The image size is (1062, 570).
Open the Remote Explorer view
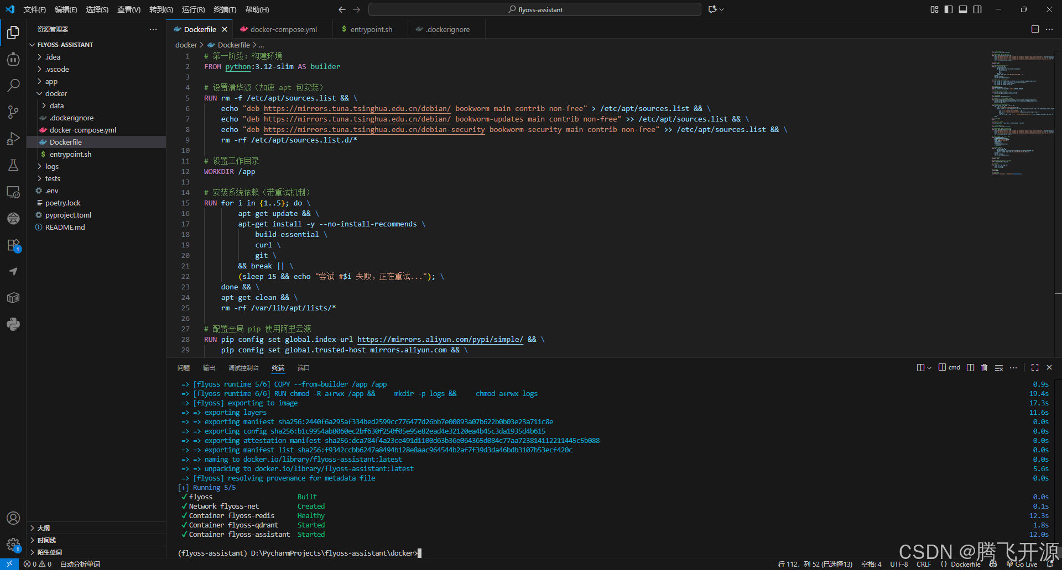[x=13, y=192]
